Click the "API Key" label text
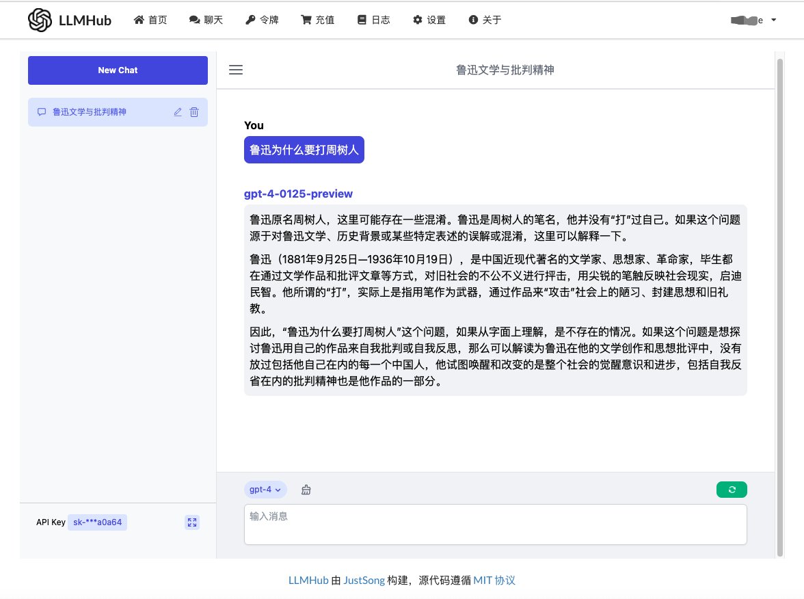Viewport: 804px width, 599px height. (51, 522)
